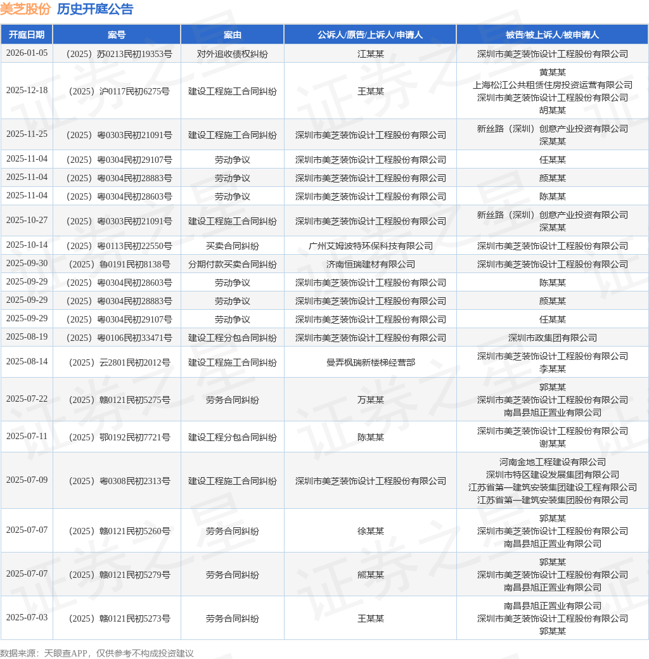Screen dimensions: 649x659
Task: Click plaintiff 江某某
Action: 370,54
